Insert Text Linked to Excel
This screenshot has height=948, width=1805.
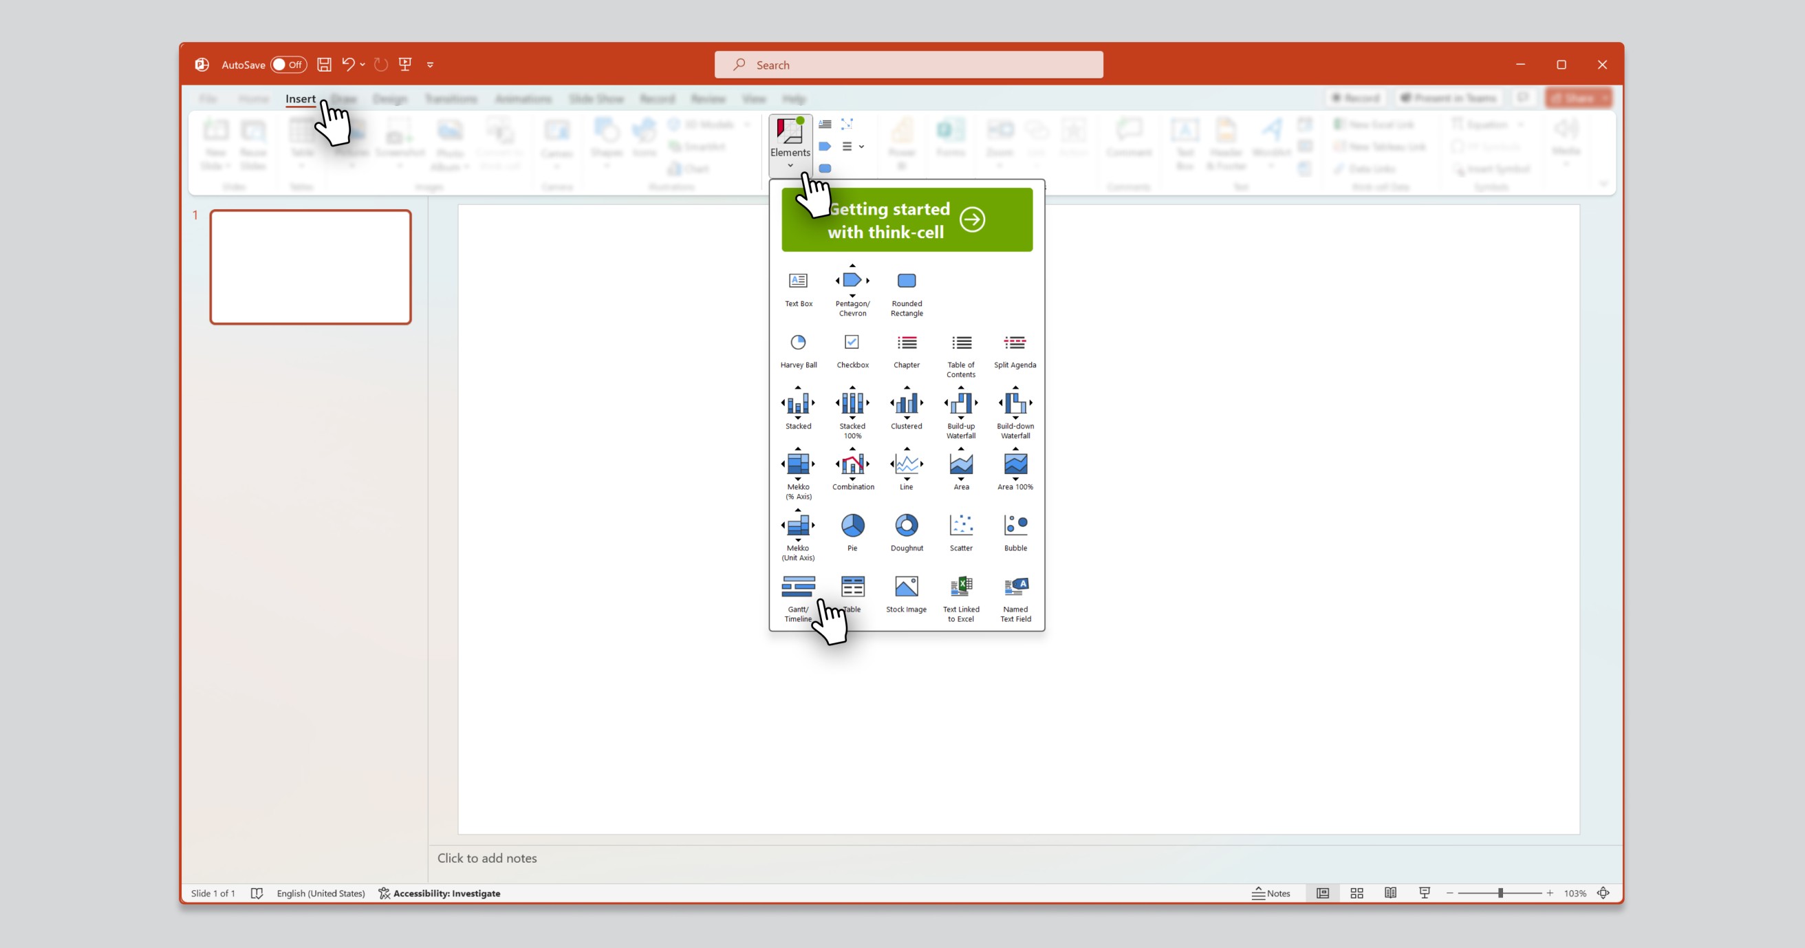pyautogui.click(x=961, y=599)
